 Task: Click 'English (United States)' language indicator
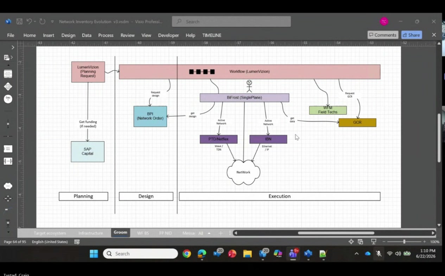[50, 242]
